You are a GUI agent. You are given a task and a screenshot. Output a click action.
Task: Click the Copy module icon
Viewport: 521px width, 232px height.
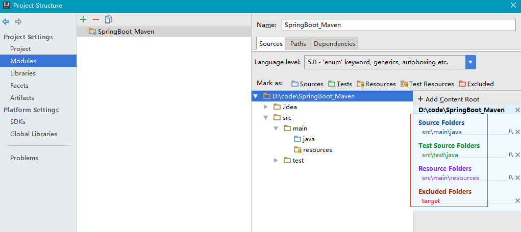[x=109, y=20]
